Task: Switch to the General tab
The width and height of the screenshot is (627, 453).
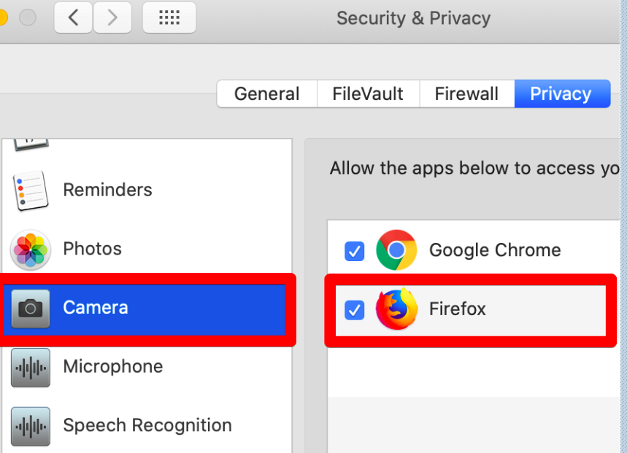Action: click(266, 94)
